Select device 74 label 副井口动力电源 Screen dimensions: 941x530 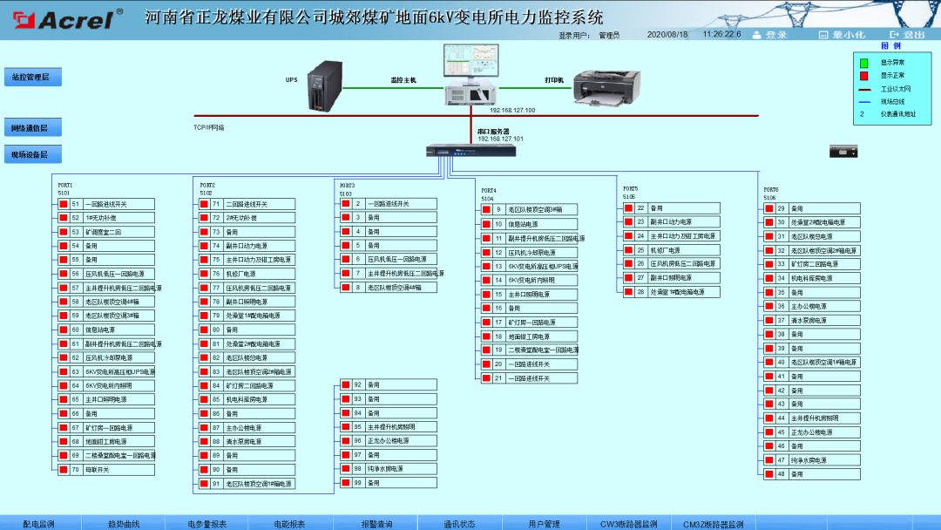247,246
